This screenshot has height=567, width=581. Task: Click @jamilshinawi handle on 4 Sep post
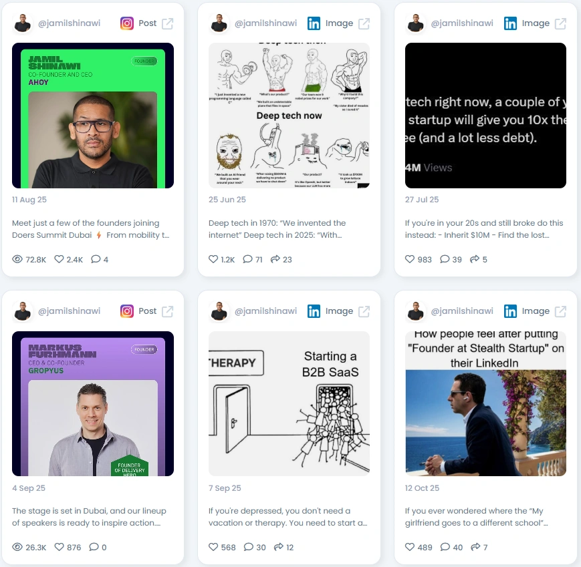pos(70,311)
